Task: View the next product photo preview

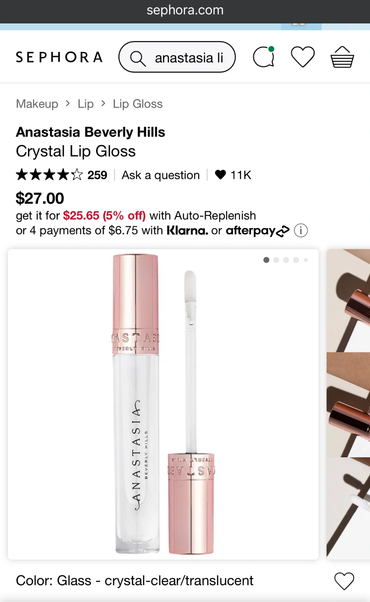Action: [x=348, y=404]
